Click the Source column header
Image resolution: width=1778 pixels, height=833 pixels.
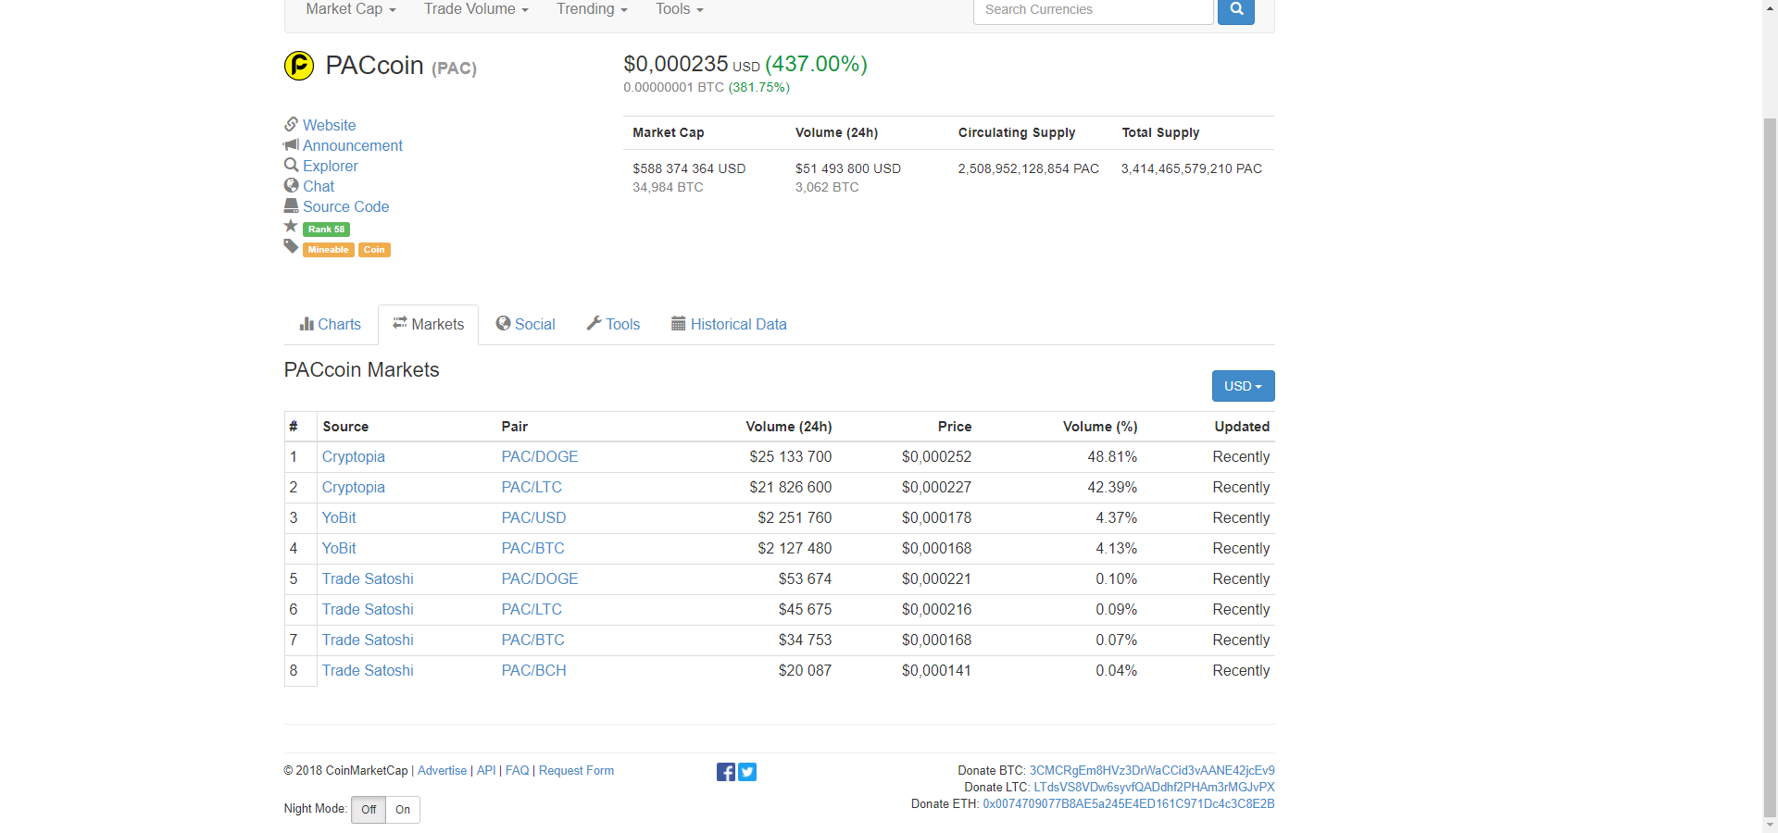click(345, 427)
